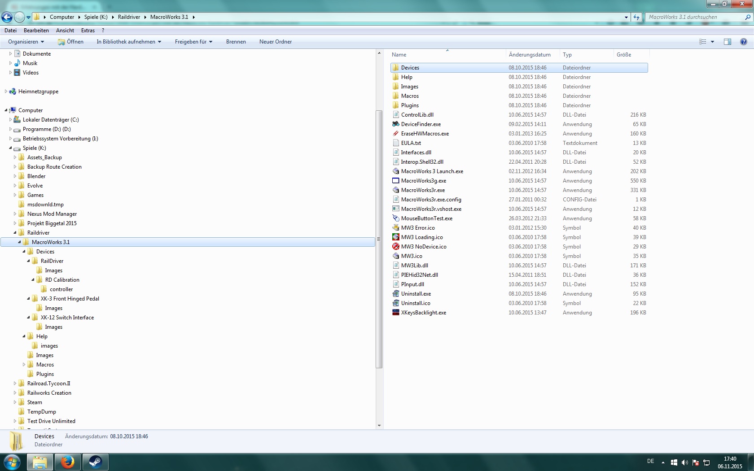Sort by the Änderungsdatum column header
Image resolution: width=754 pixels, height=471 pixels.
tap(533, 55)
